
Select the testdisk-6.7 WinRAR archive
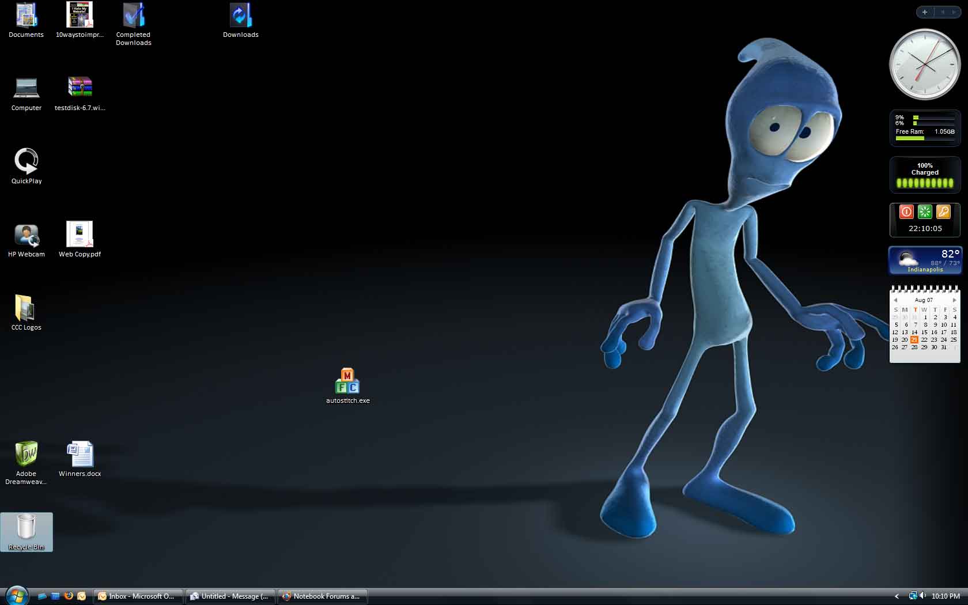tap(80, 94)
